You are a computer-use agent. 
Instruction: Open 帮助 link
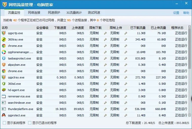coord(186,13)
